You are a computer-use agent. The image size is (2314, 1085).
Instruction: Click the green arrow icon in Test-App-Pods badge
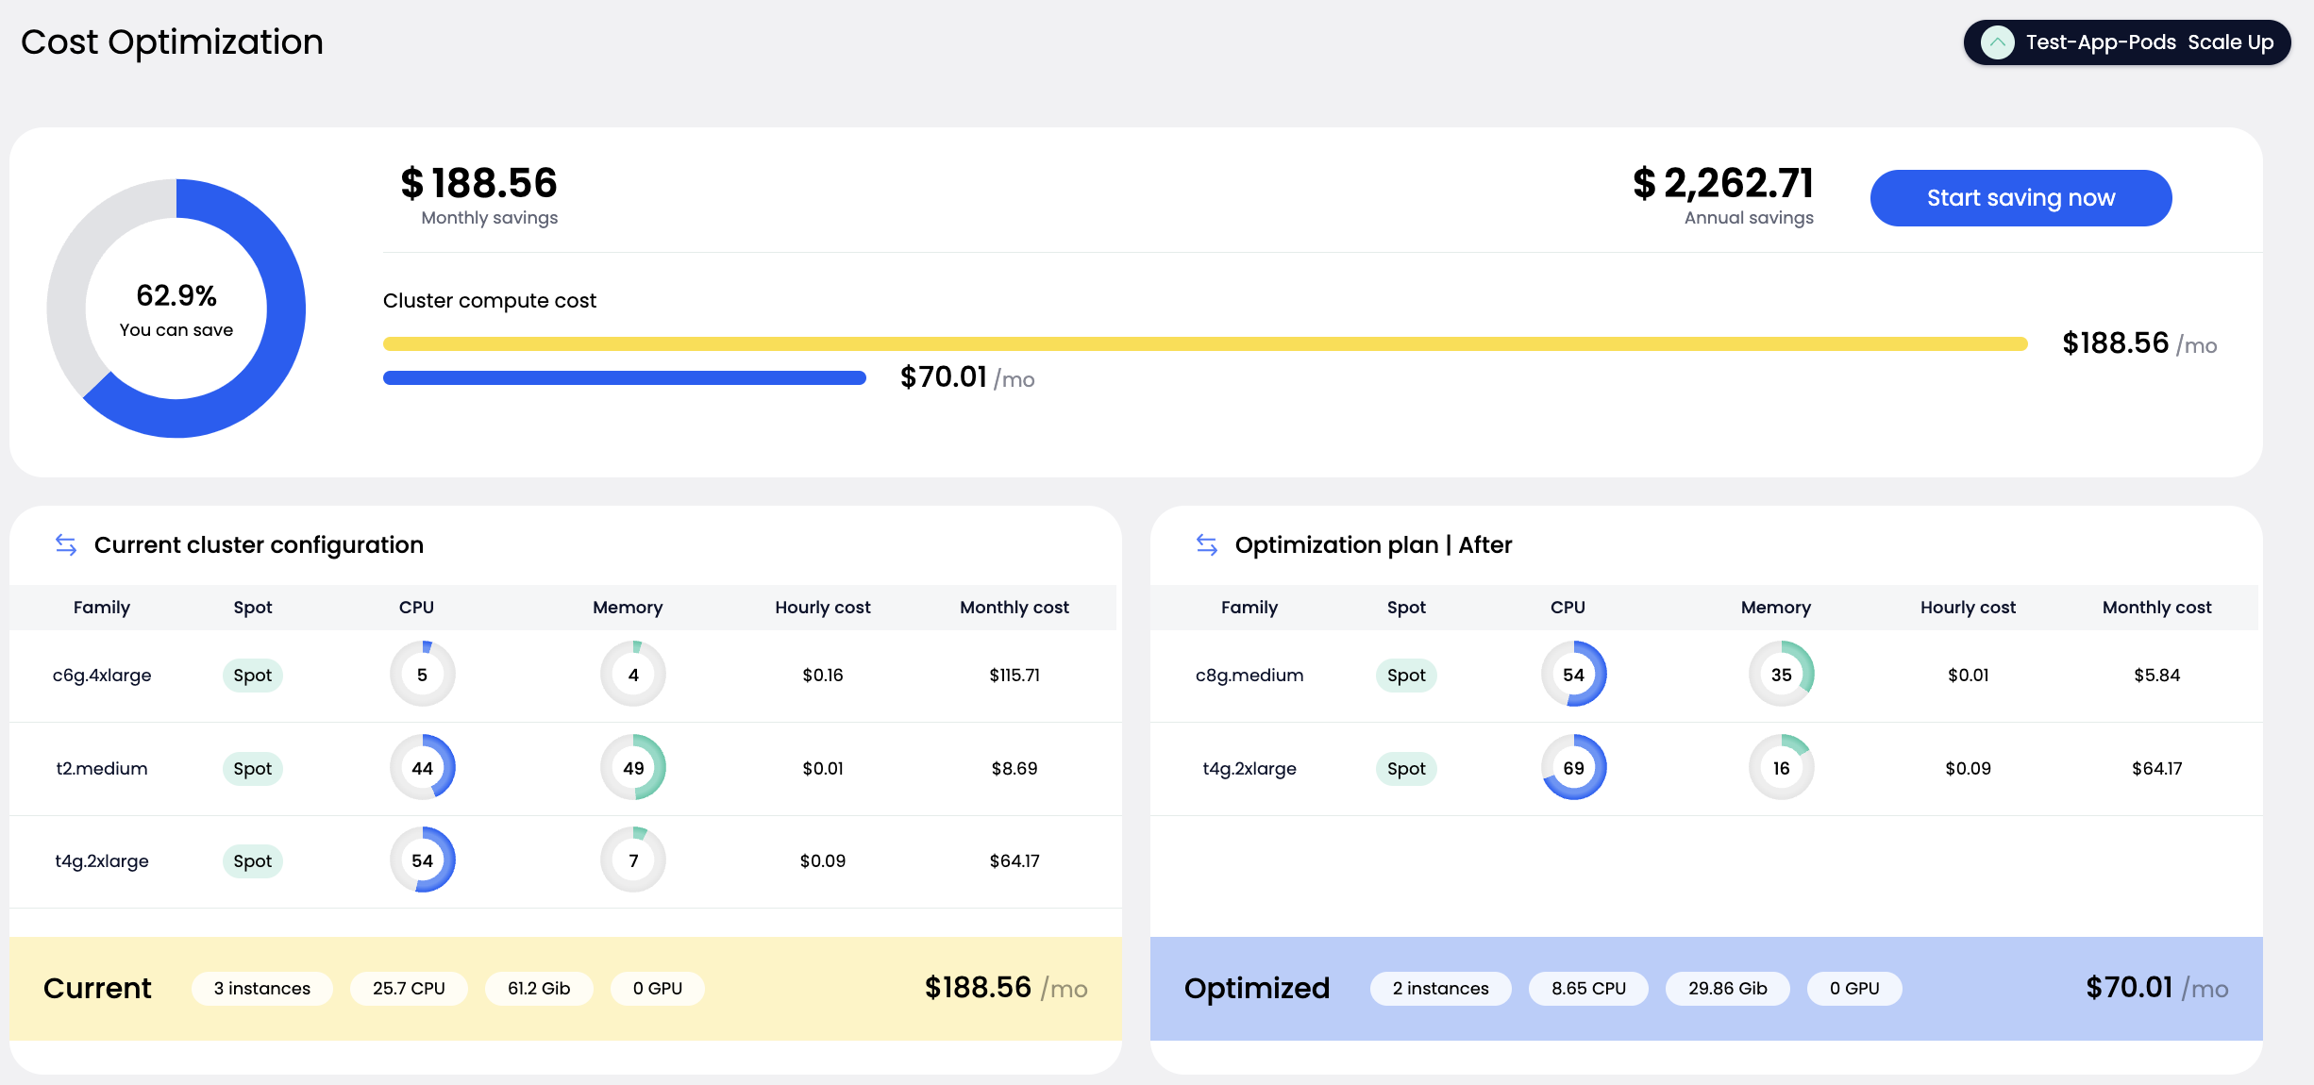click(1997, 42)
